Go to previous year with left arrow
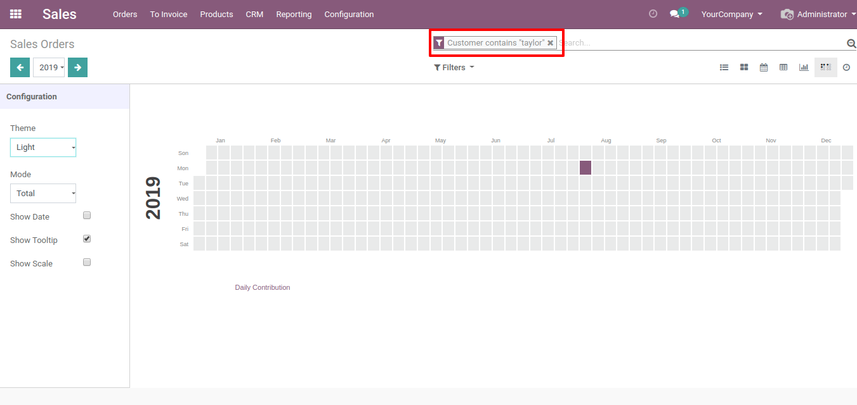This screenshot has width=857, height=405. pos(20,68)
